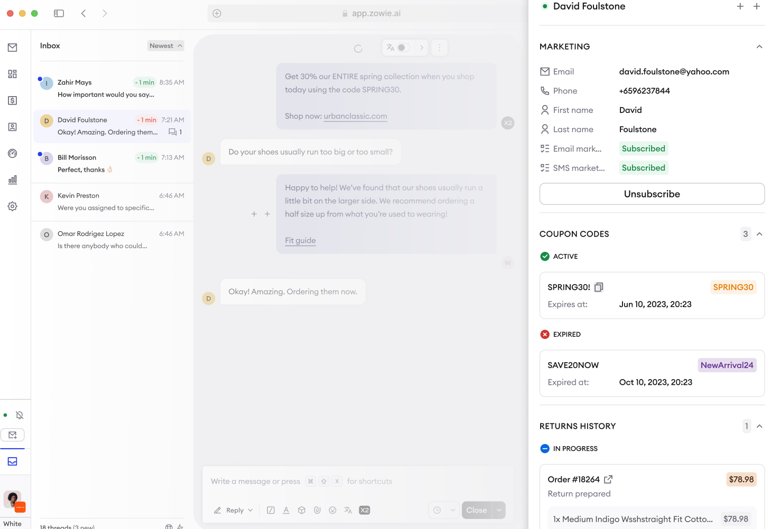This screenshot has width=771, height=529.
Task: Copy the SPRING30! coupon code
Action: tap(599, 287)
